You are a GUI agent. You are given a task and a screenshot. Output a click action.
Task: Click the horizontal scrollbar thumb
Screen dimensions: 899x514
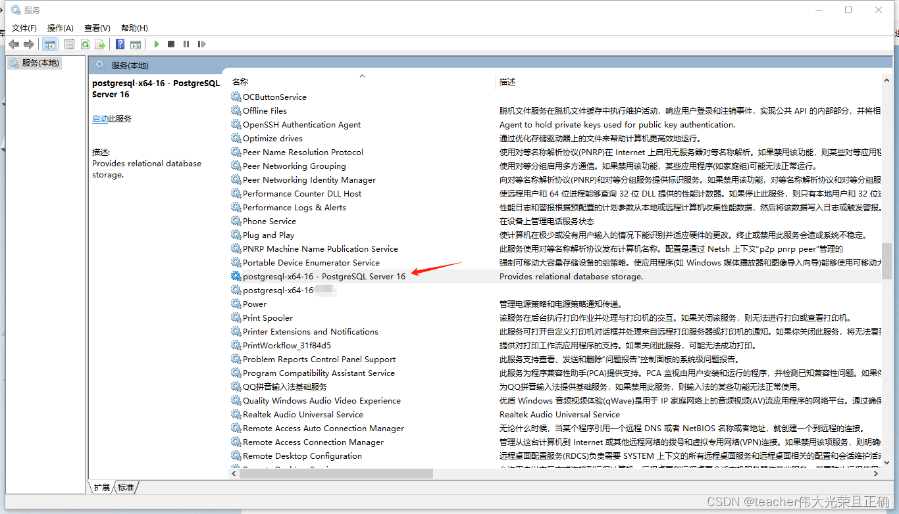coord(336,473)
